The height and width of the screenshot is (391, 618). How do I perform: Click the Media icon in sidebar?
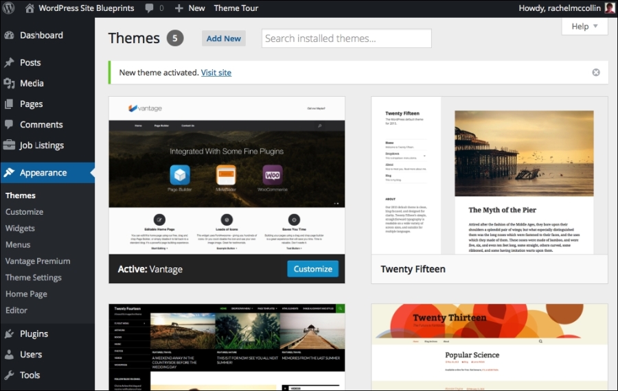click(9, 83)
